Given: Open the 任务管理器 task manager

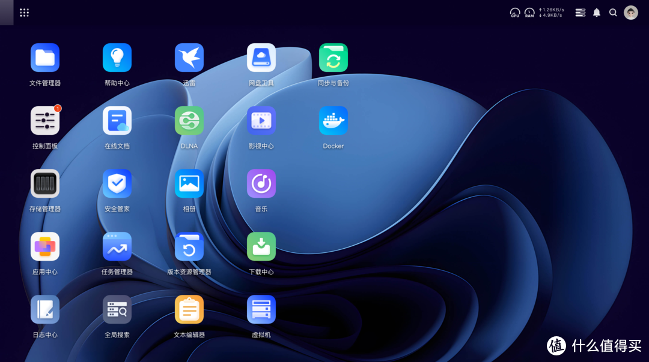Looking at the screenshot, I should coord(117,246).
